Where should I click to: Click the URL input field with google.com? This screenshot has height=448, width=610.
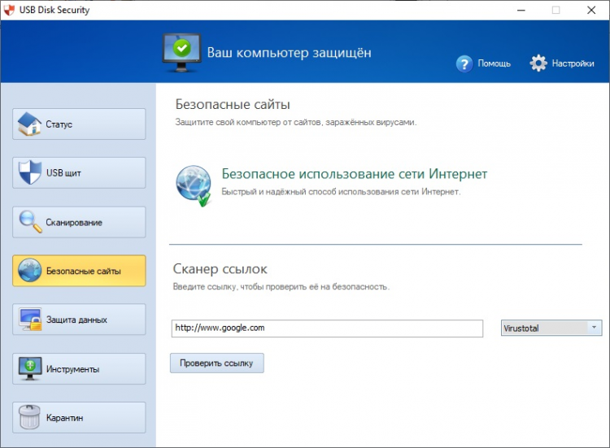(x=327, y=328)
